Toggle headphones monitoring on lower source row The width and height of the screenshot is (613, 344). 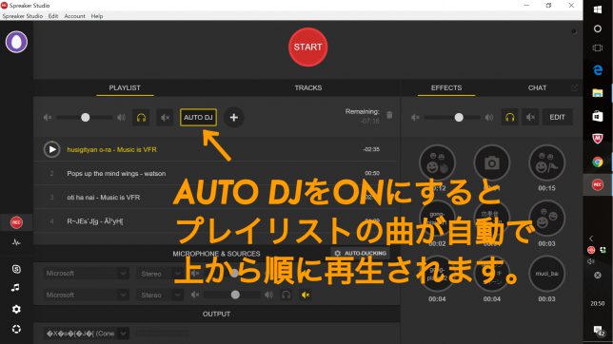[287, 295]
